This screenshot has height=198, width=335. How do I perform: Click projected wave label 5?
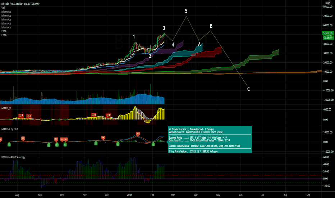(x=186, y=11)
